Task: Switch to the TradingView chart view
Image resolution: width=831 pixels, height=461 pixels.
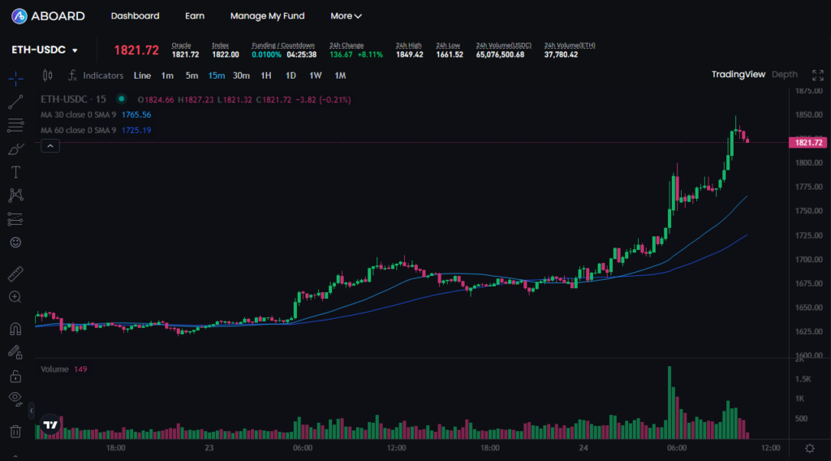Action: pyautogui.click(x=738, y=74)
